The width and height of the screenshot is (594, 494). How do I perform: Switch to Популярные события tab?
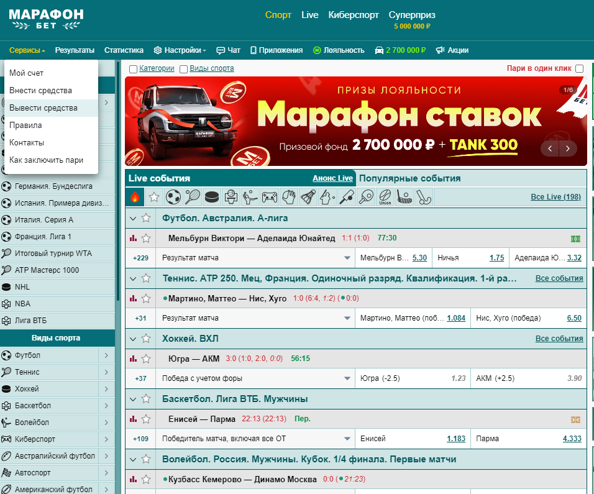410,178
